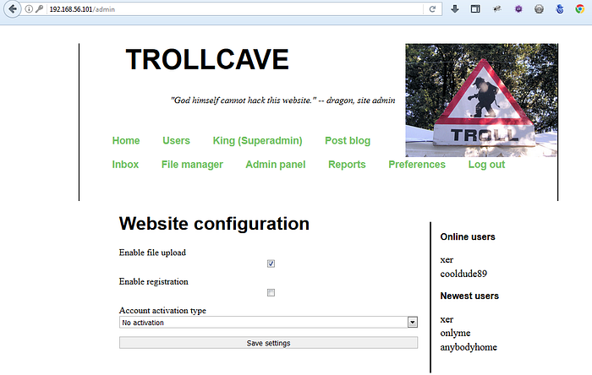The width and height of the screenshot is (592, 375).
Task: Click the Log out link
Action: click(486, 165)
